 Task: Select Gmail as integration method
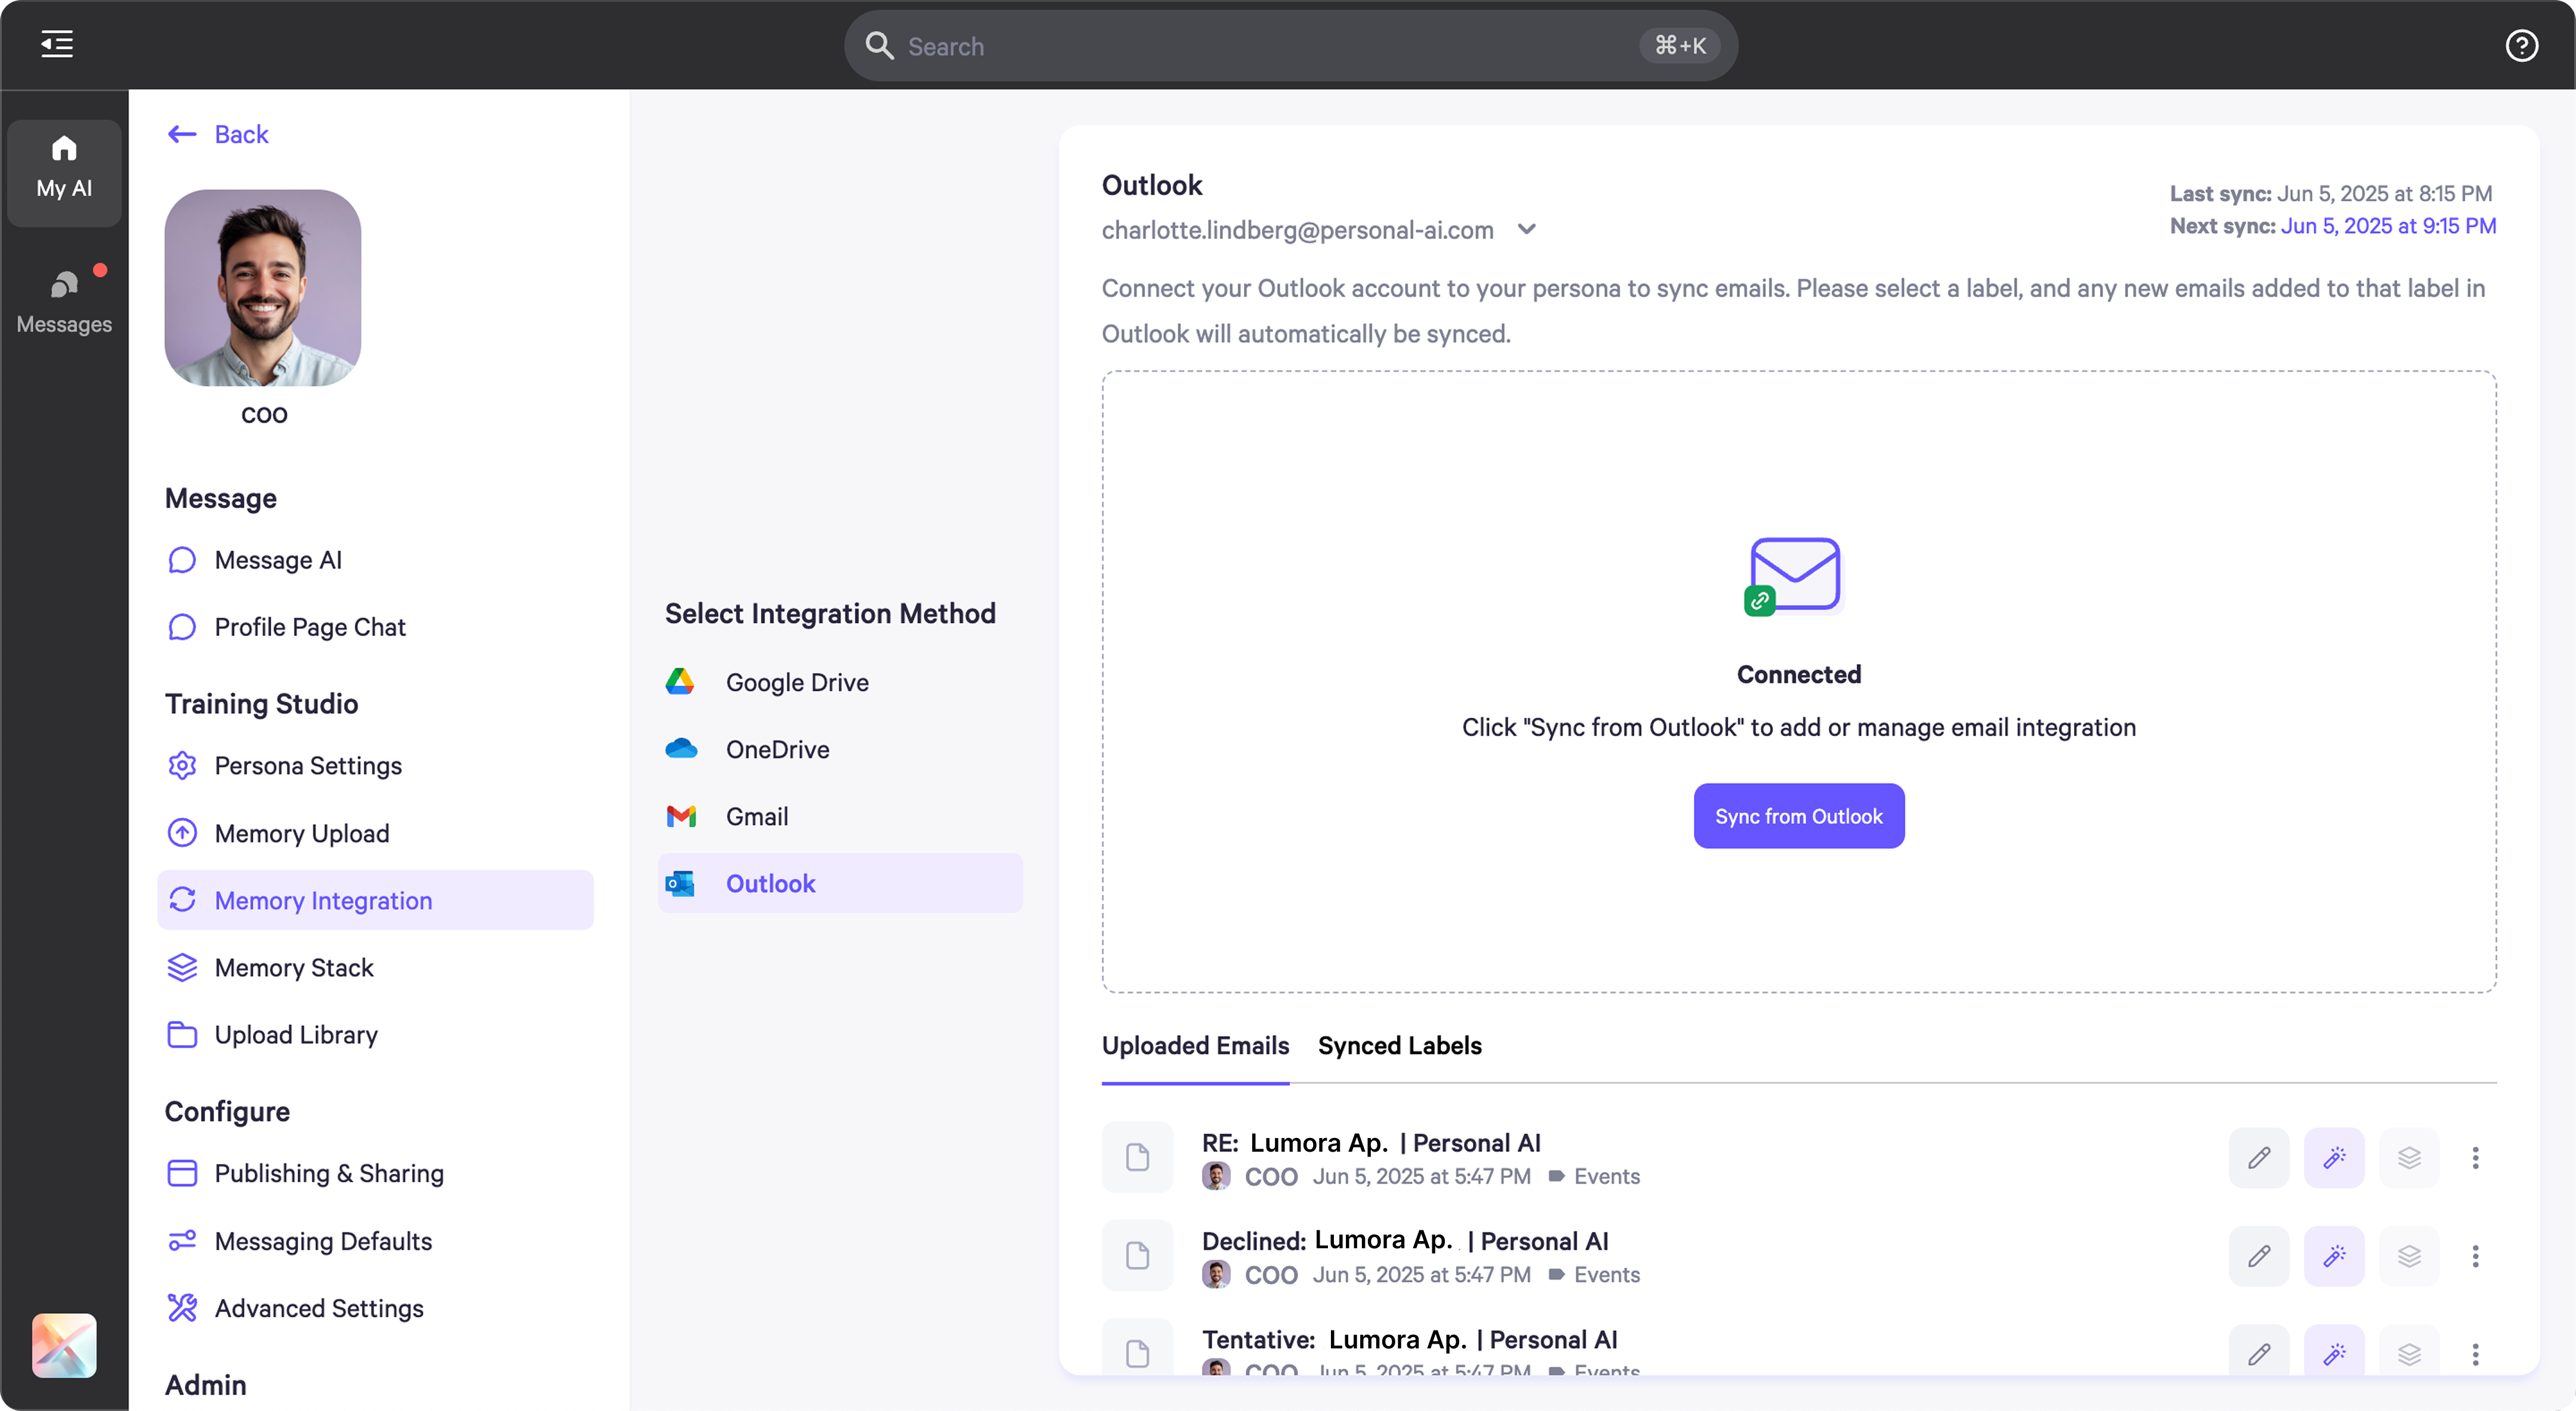[x=756, y=816]
